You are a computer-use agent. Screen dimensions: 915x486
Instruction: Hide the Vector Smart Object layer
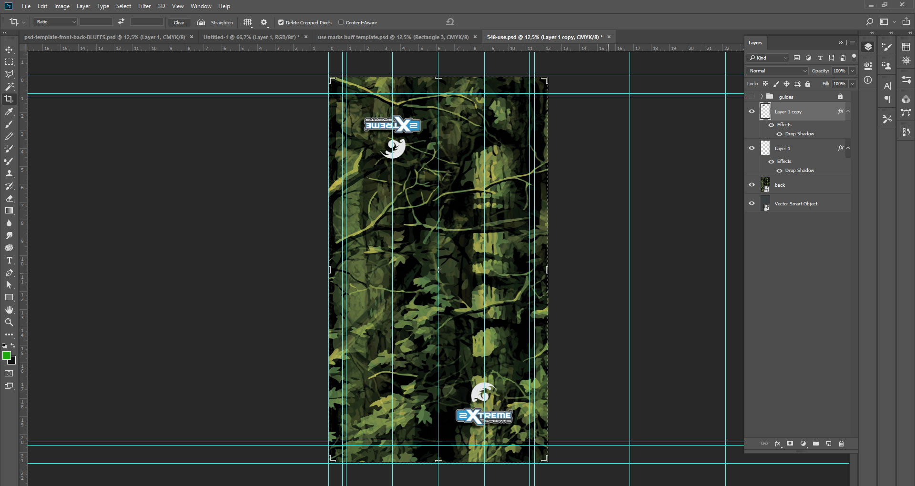(752, 203)
